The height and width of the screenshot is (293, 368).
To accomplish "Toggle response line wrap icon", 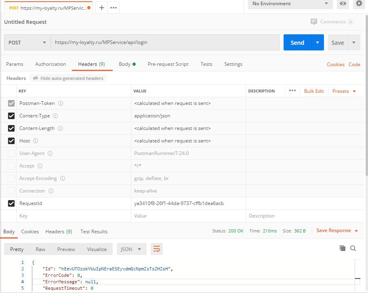I will tap(157, 249).
